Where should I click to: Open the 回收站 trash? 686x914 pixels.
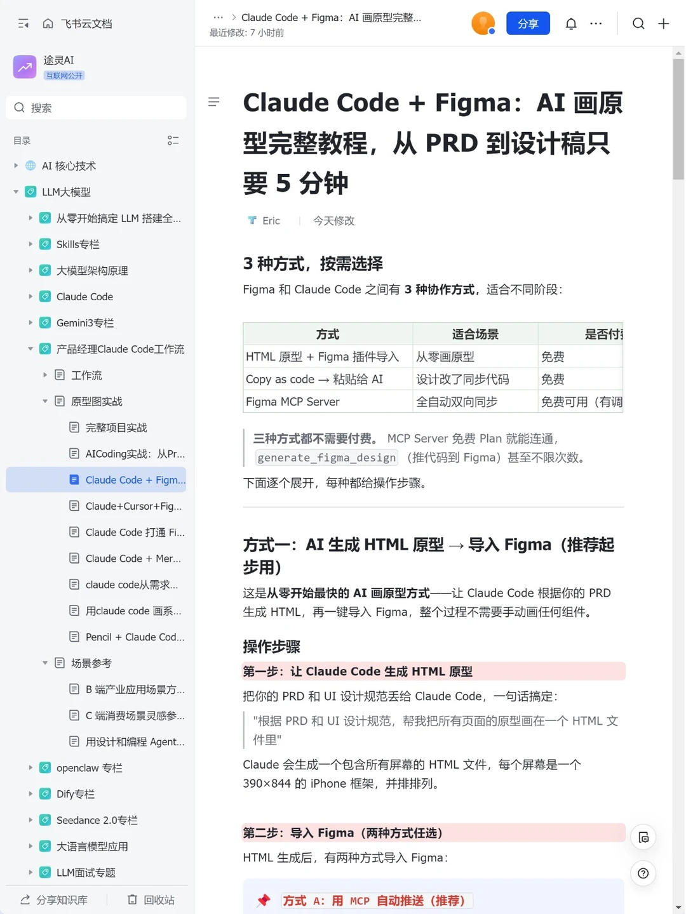tap(151, 899)
